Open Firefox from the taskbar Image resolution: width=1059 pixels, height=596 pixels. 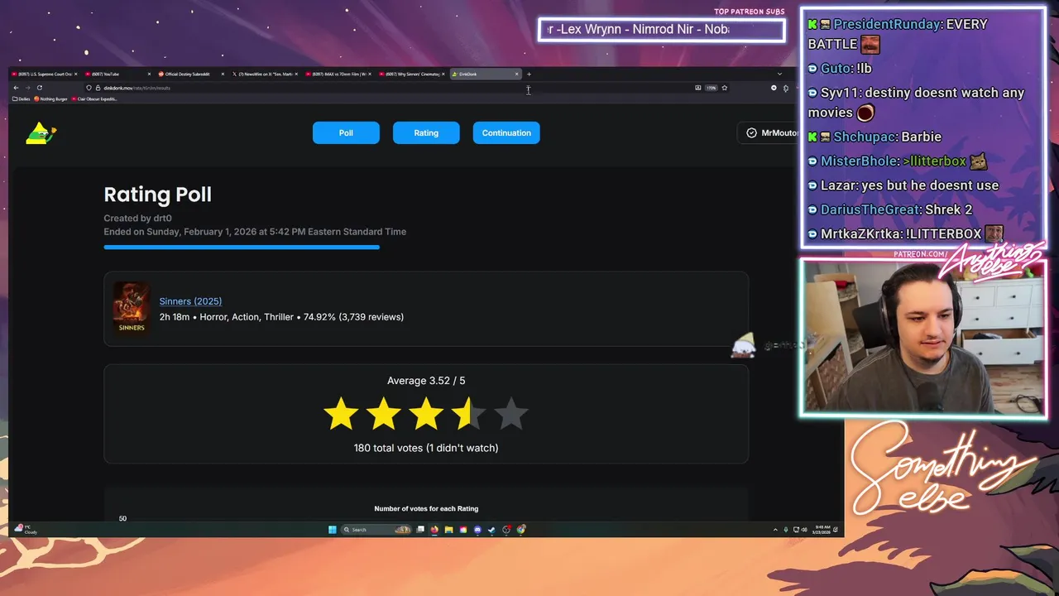pyautogui.click(x=434, y=530)
